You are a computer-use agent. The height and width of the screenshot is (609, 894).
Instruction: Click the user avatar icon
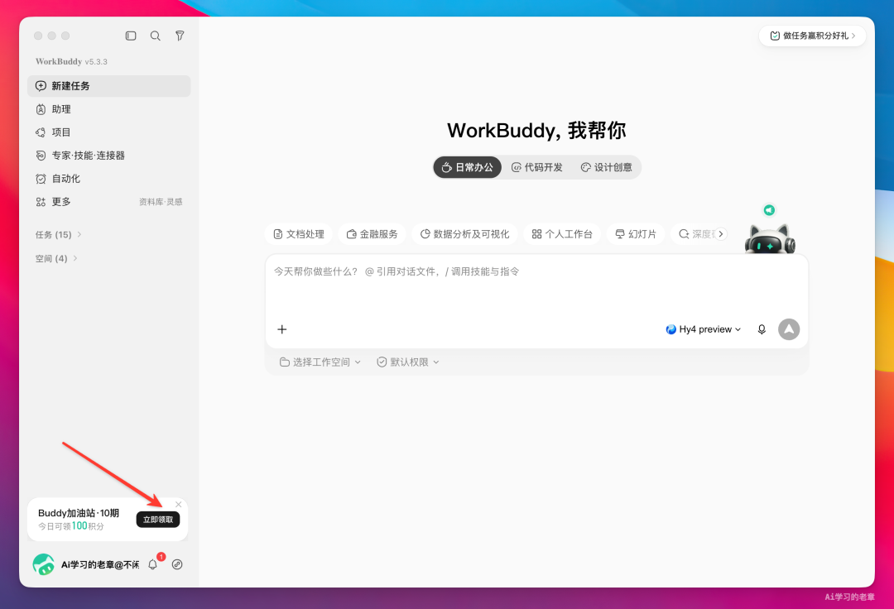click(44, 564)
